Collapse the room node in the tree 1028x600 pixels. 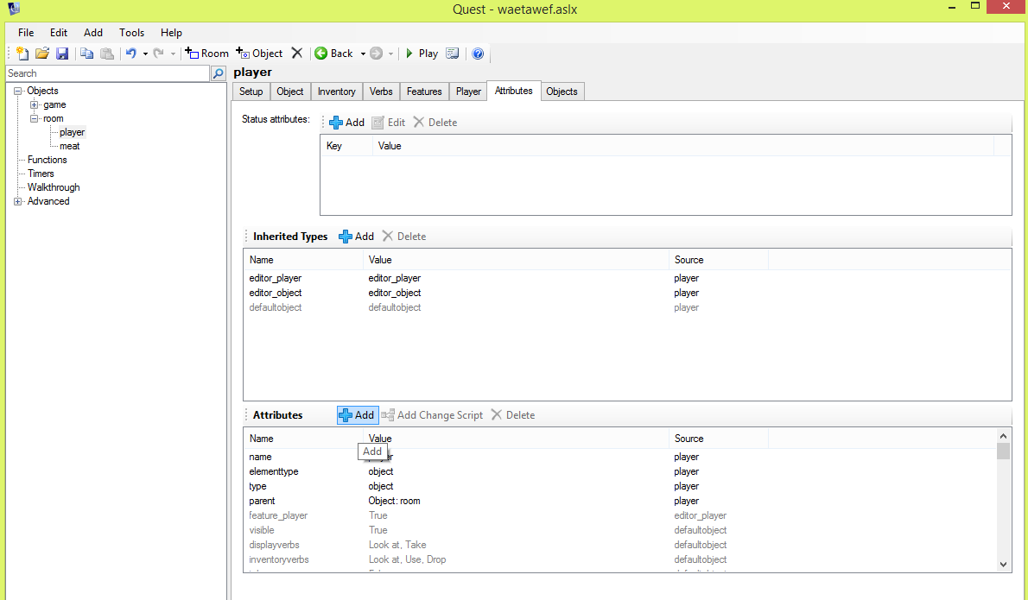click(35, 118)
